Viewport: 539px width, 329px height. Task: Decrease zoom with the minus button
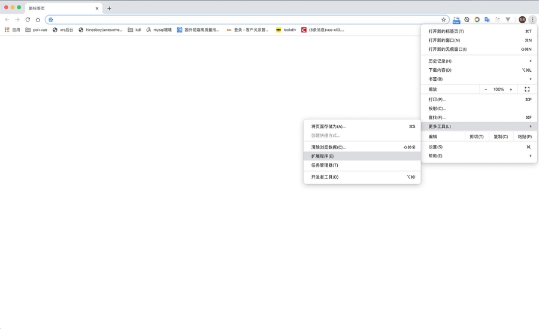486,89
